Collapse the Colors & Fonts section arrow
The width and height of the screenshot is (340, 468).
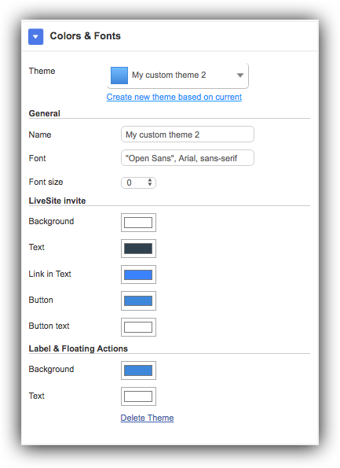(36, 37)
